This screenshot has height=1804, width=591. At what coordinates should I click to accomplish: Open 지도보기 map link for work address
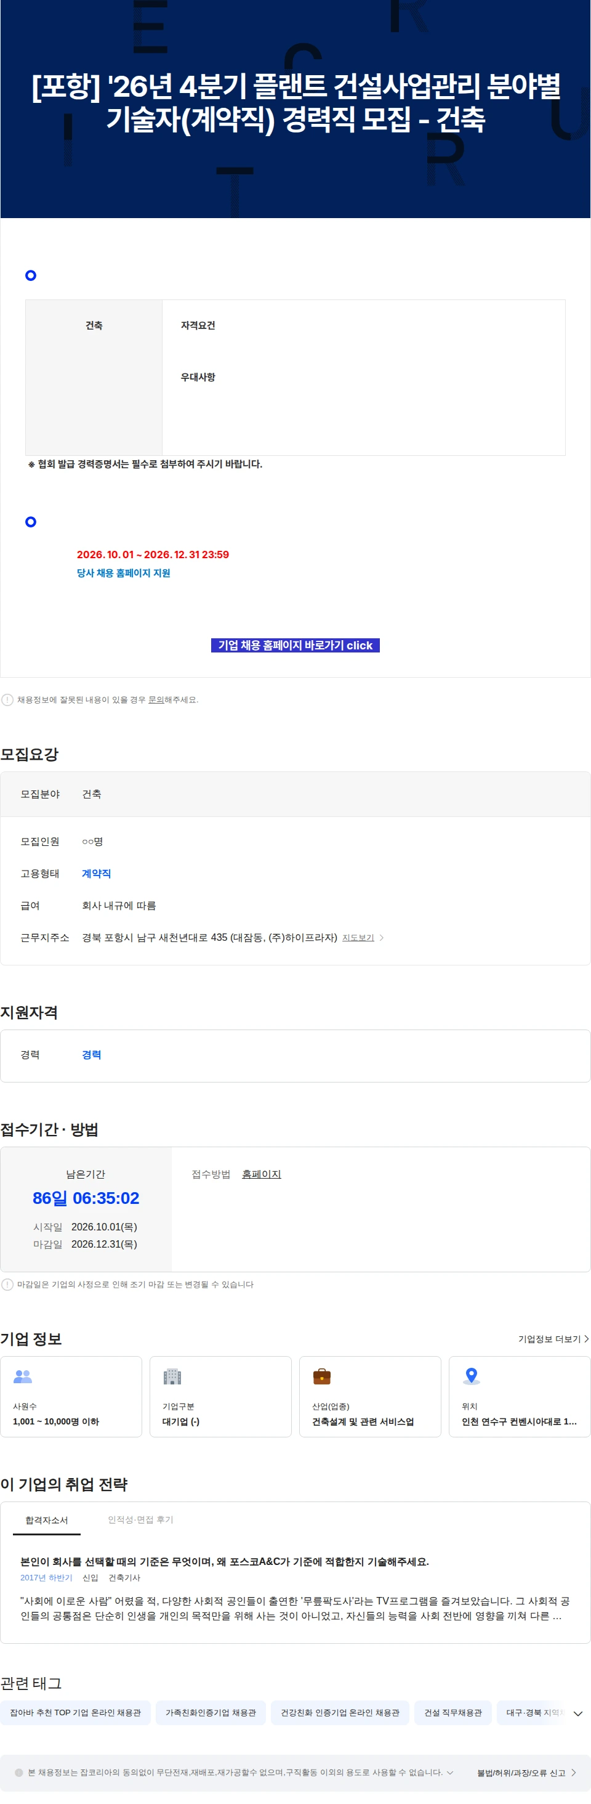(x=358, y=938)
